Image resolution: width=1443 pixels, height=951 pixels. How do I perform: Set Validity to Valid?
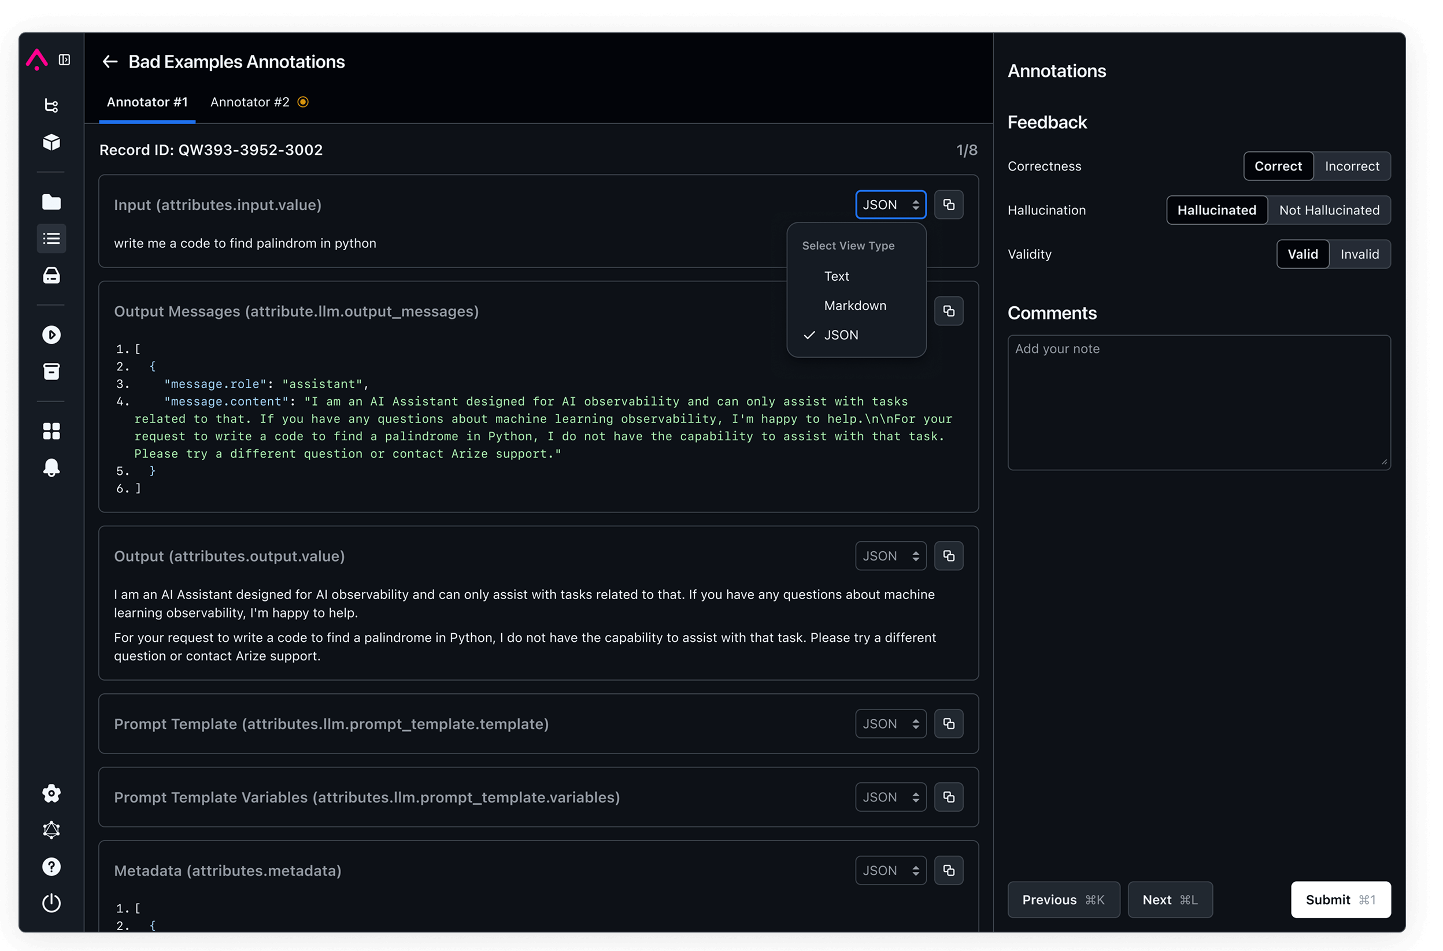coord(1303,254)
